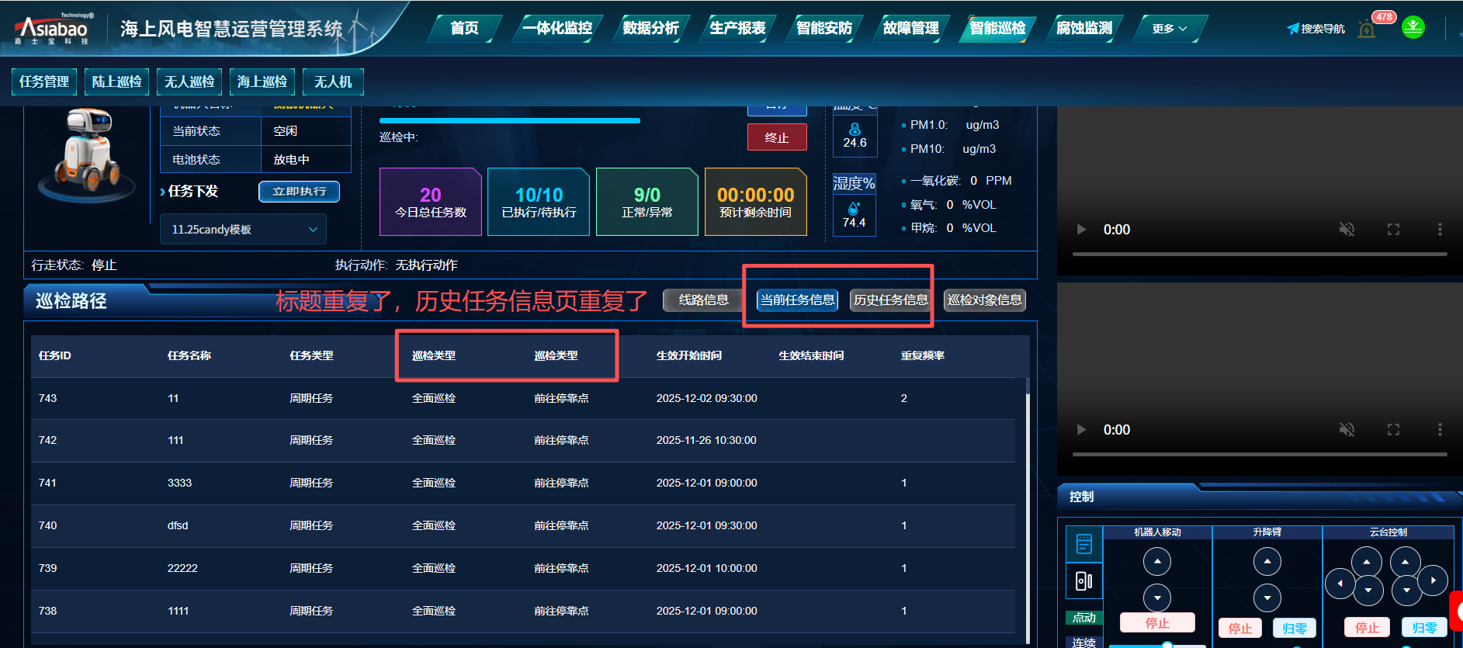Screen dimensions: 1463x648
Task: Click the green man-overboard icon in header
Action: [x=1413, y=28]
